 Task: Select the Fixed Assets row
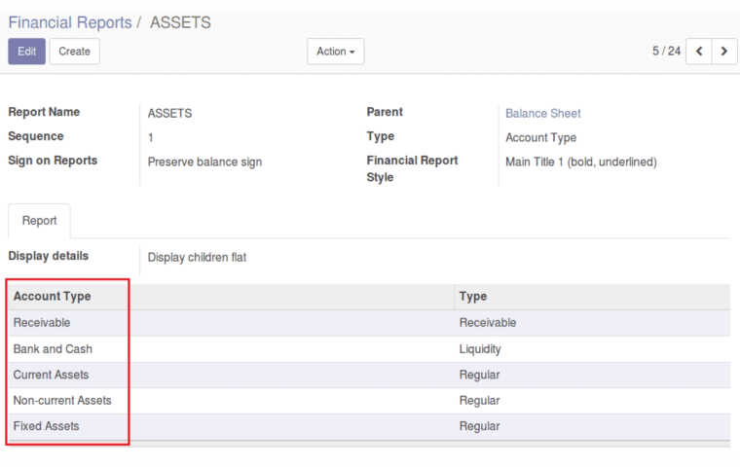tap(369, 426)
